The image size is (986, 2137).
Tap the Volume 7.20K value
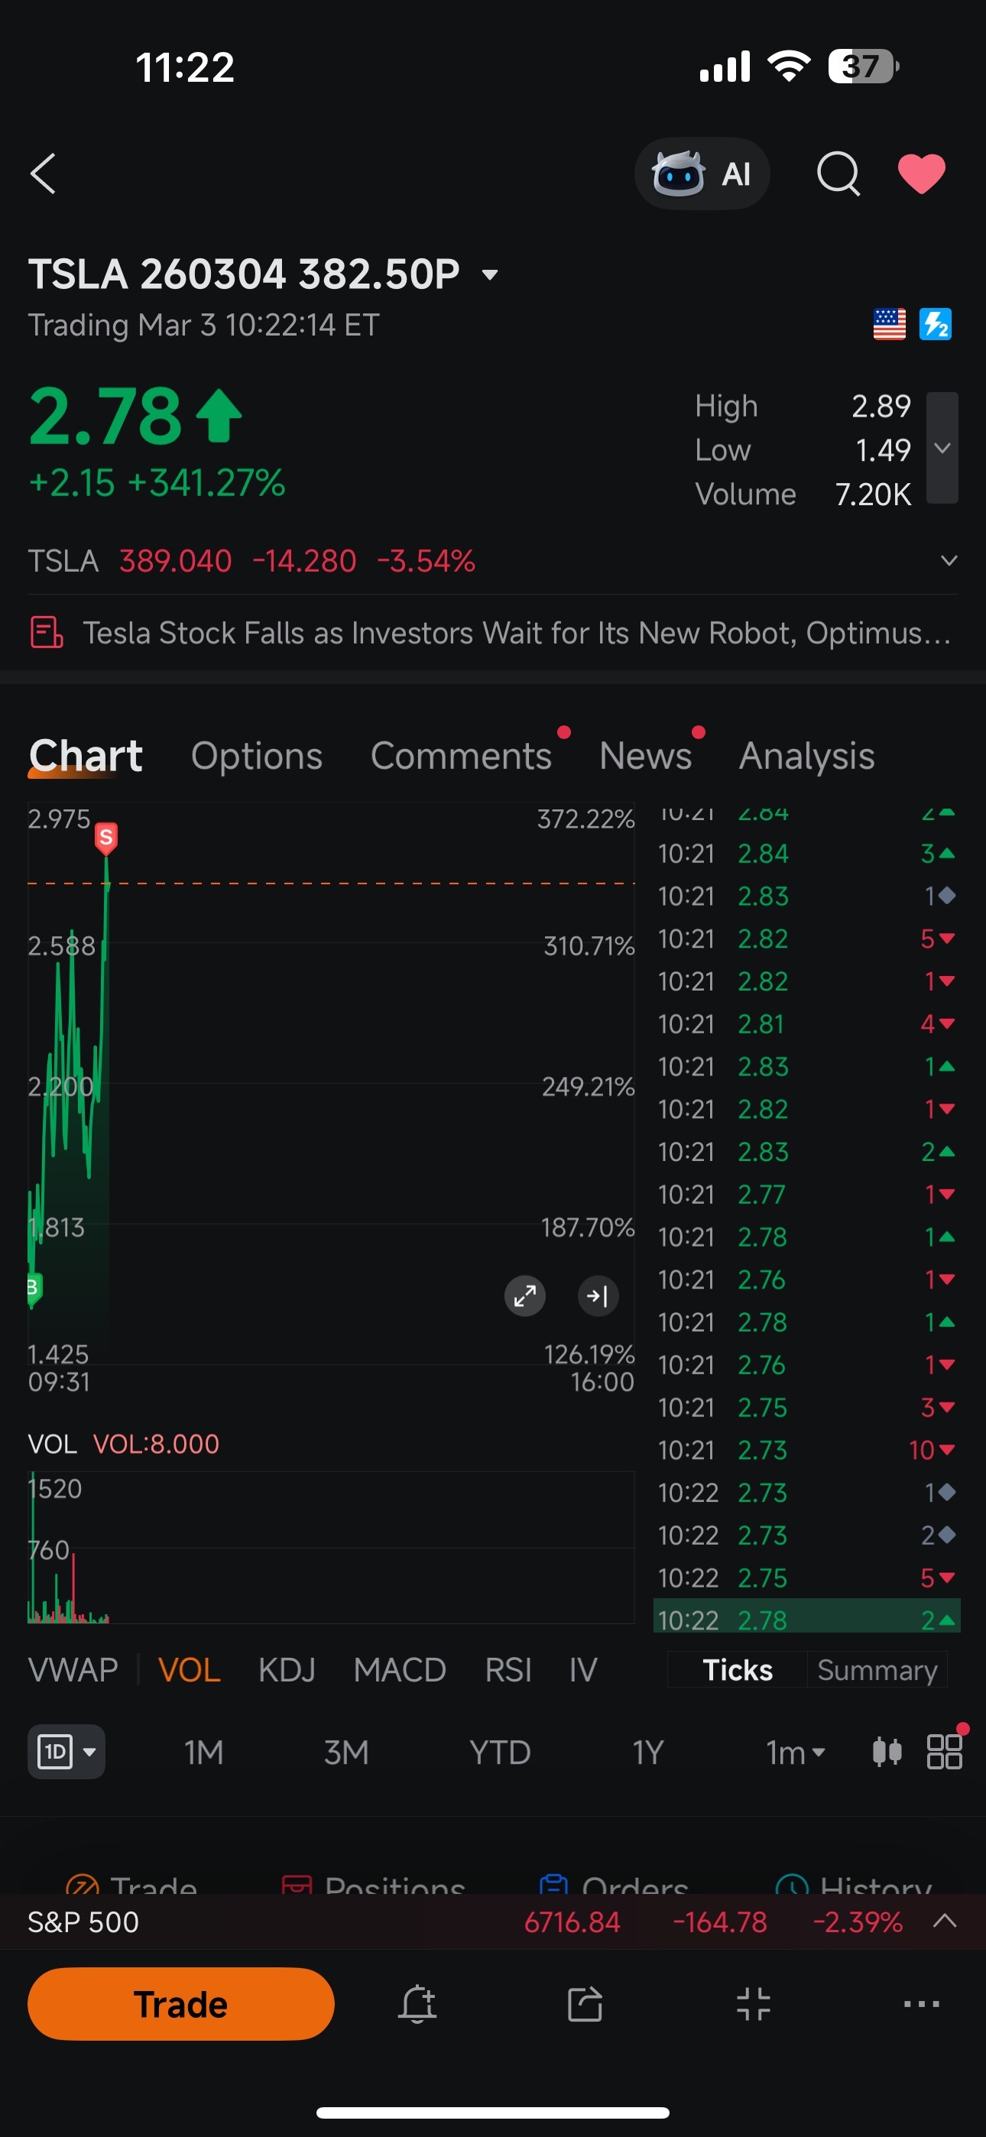pos(873,495)
